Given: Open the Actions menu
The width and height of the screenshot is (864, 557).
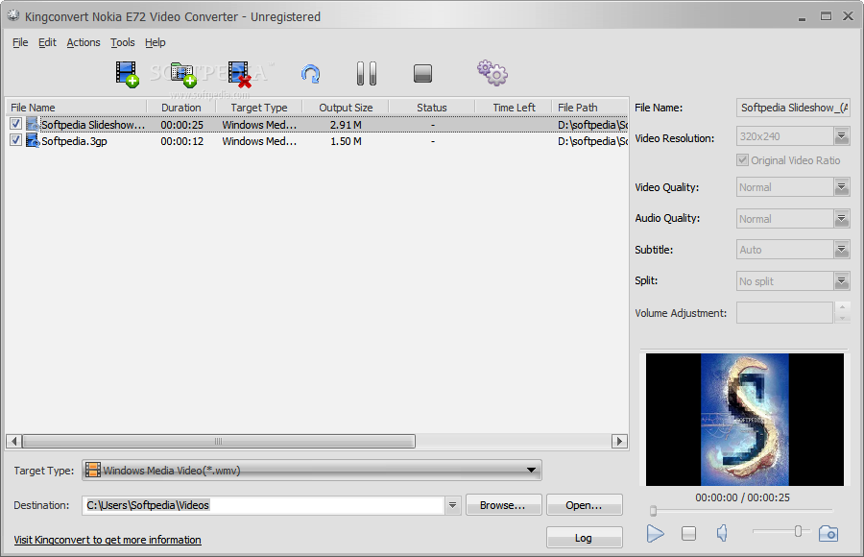Looking at the screenshot, I should pyautogui.click(x=84, y=42).
